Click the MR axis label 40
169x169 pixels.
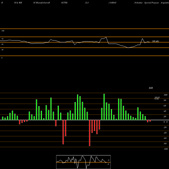coord(165,111)
